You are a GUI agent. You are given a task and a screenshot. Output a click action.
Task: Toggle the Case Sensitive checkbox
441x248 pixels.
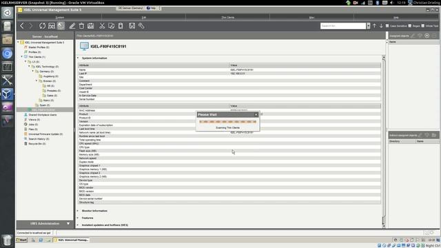[x=387, y=26]
